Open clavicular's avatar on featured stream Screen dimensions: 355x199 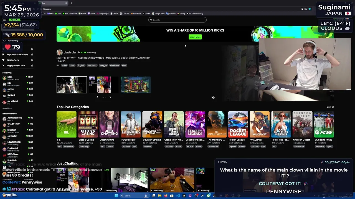tap(59, 53)
